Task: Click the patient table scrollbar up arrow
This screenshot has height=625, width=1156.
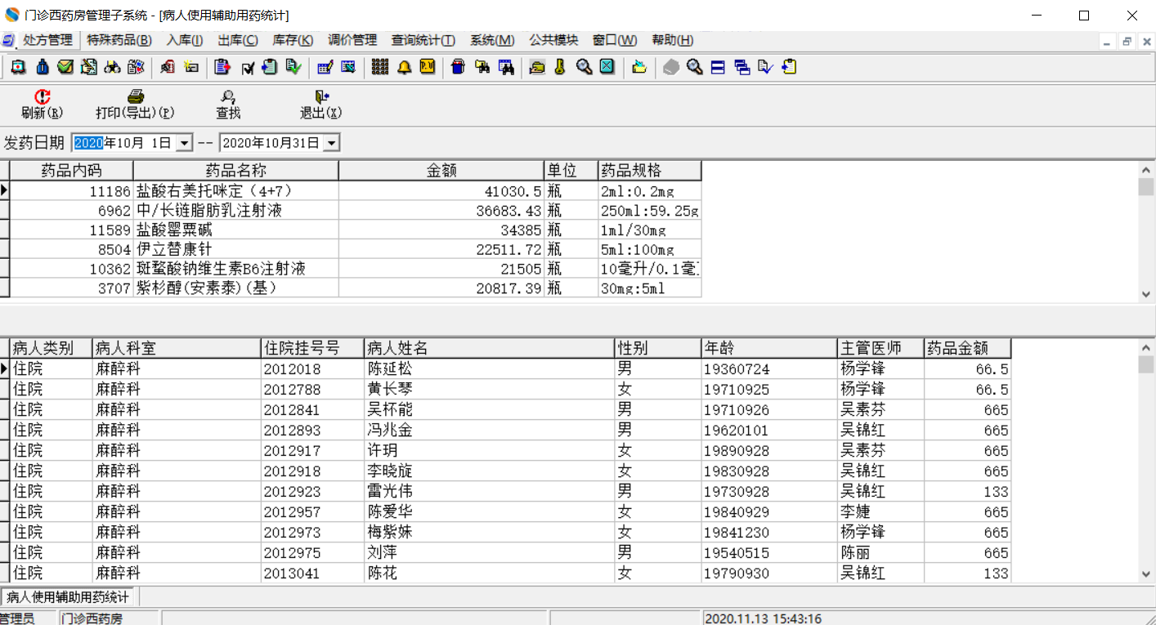Action: 1146,346
